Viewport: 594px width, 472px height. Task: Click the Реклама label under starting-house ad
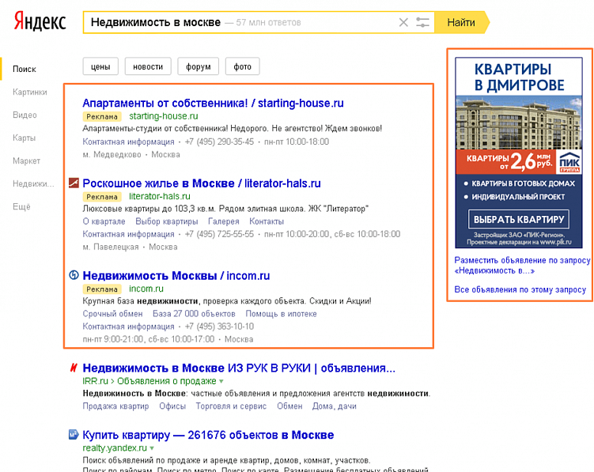(102, 117)
